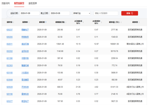Sort by the 解禁类型 column arrow

(139, 22)
